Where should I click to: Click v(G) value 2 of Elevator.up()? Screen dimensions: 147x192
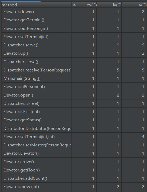[143, 53]
